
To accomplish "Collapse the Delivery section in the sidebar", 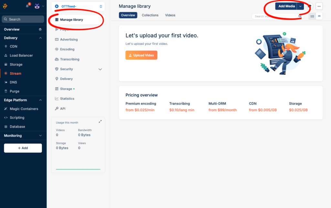I will click(x=40, y=38).
